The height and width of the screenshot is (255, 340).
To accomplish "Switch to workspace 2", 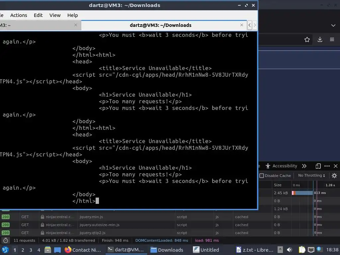I will point(23,250).
